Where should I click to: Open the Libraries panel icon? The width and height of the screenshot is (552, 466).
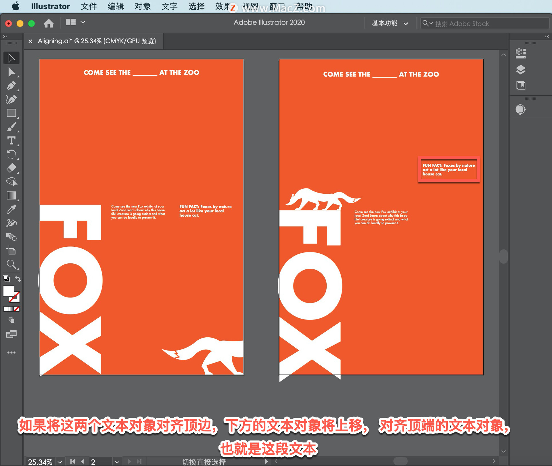pyautogui.click(x=521, y=86)
